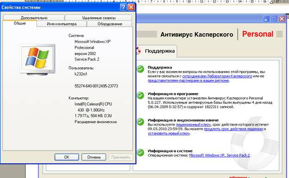This screenshot has width=289, height=178.
Task: Select the Общие tab
Action: point(20,24)
